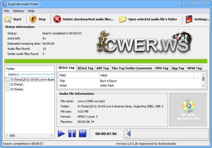Open the Options menu
The height and width of the screenshot is (148, 212).
pyautogui.click(x=18, y=11)
